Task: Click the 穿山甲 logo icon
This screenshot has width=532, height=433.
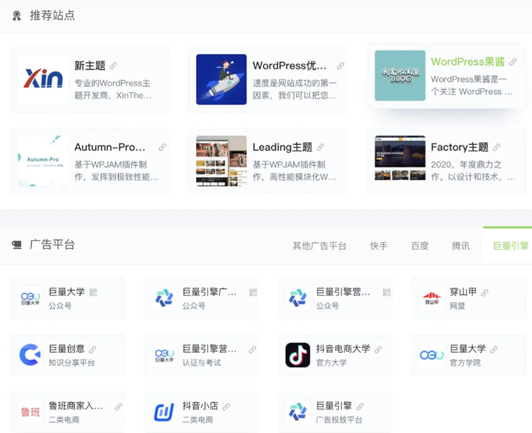Action: pos(431,298)
